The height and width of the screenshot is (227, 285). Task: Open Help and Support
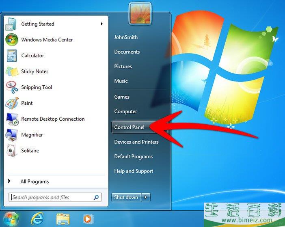coord(134,171)
